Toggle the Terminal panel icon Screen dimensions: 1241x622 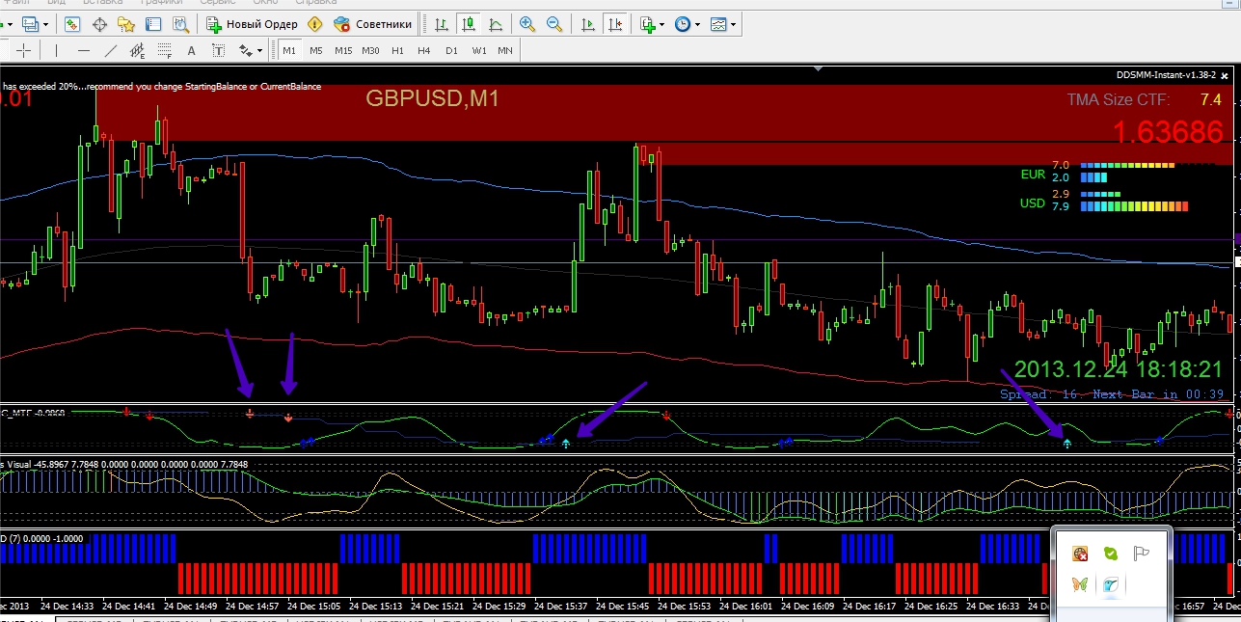click(x=153, y=24)
